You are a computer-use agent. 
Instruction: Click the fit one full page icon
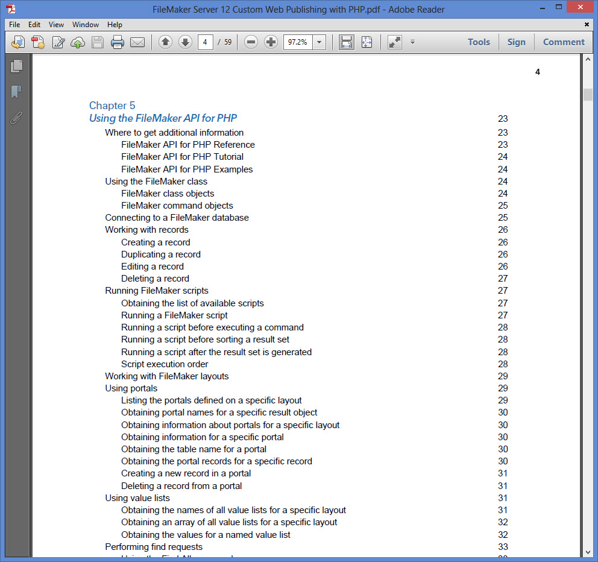pos(367,42)
